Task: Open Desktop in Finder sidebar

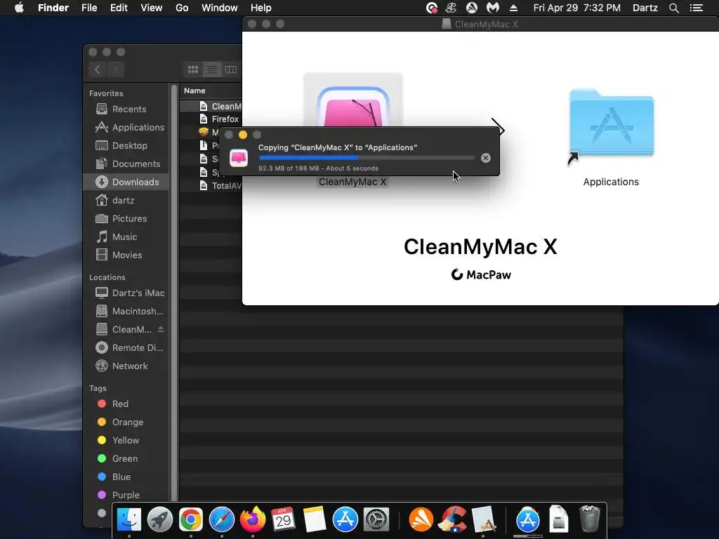Action: (126, 146)
